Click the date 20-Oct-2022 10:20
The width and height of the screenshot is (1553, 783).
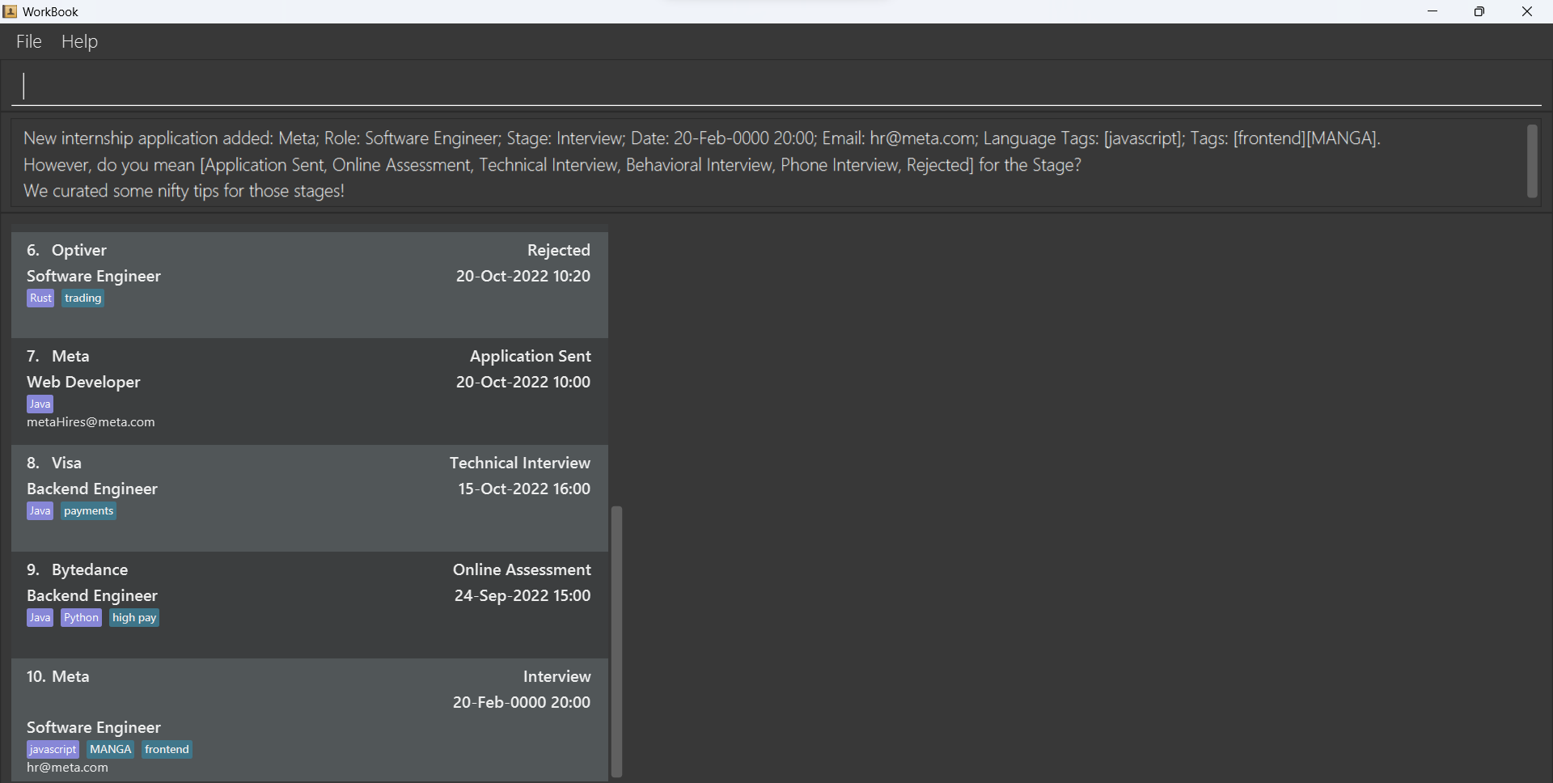pos(523,276)
